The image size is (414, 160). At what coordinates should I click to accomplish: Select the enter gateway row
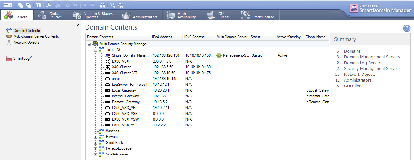coord(207,79)
